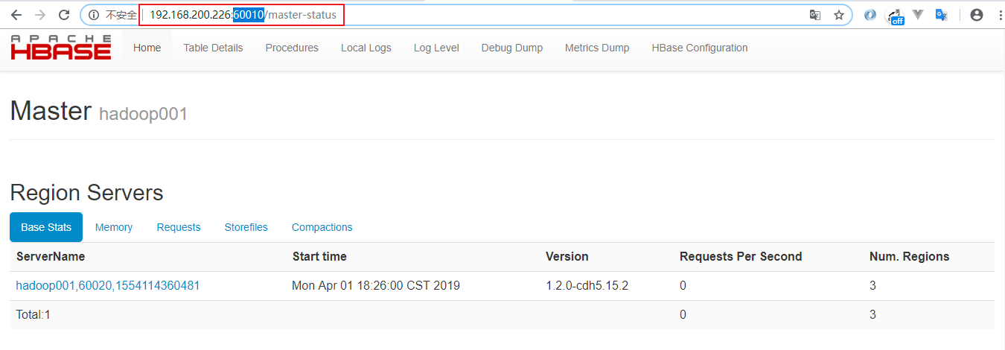Toggle the extension showing the off badge

coord(895,16)
